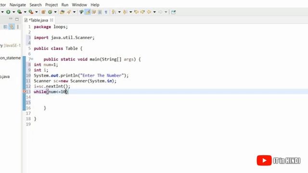This screenshot has width=308, height=173.
Task: Click the Previous Annotation icon
Action: 125,12
